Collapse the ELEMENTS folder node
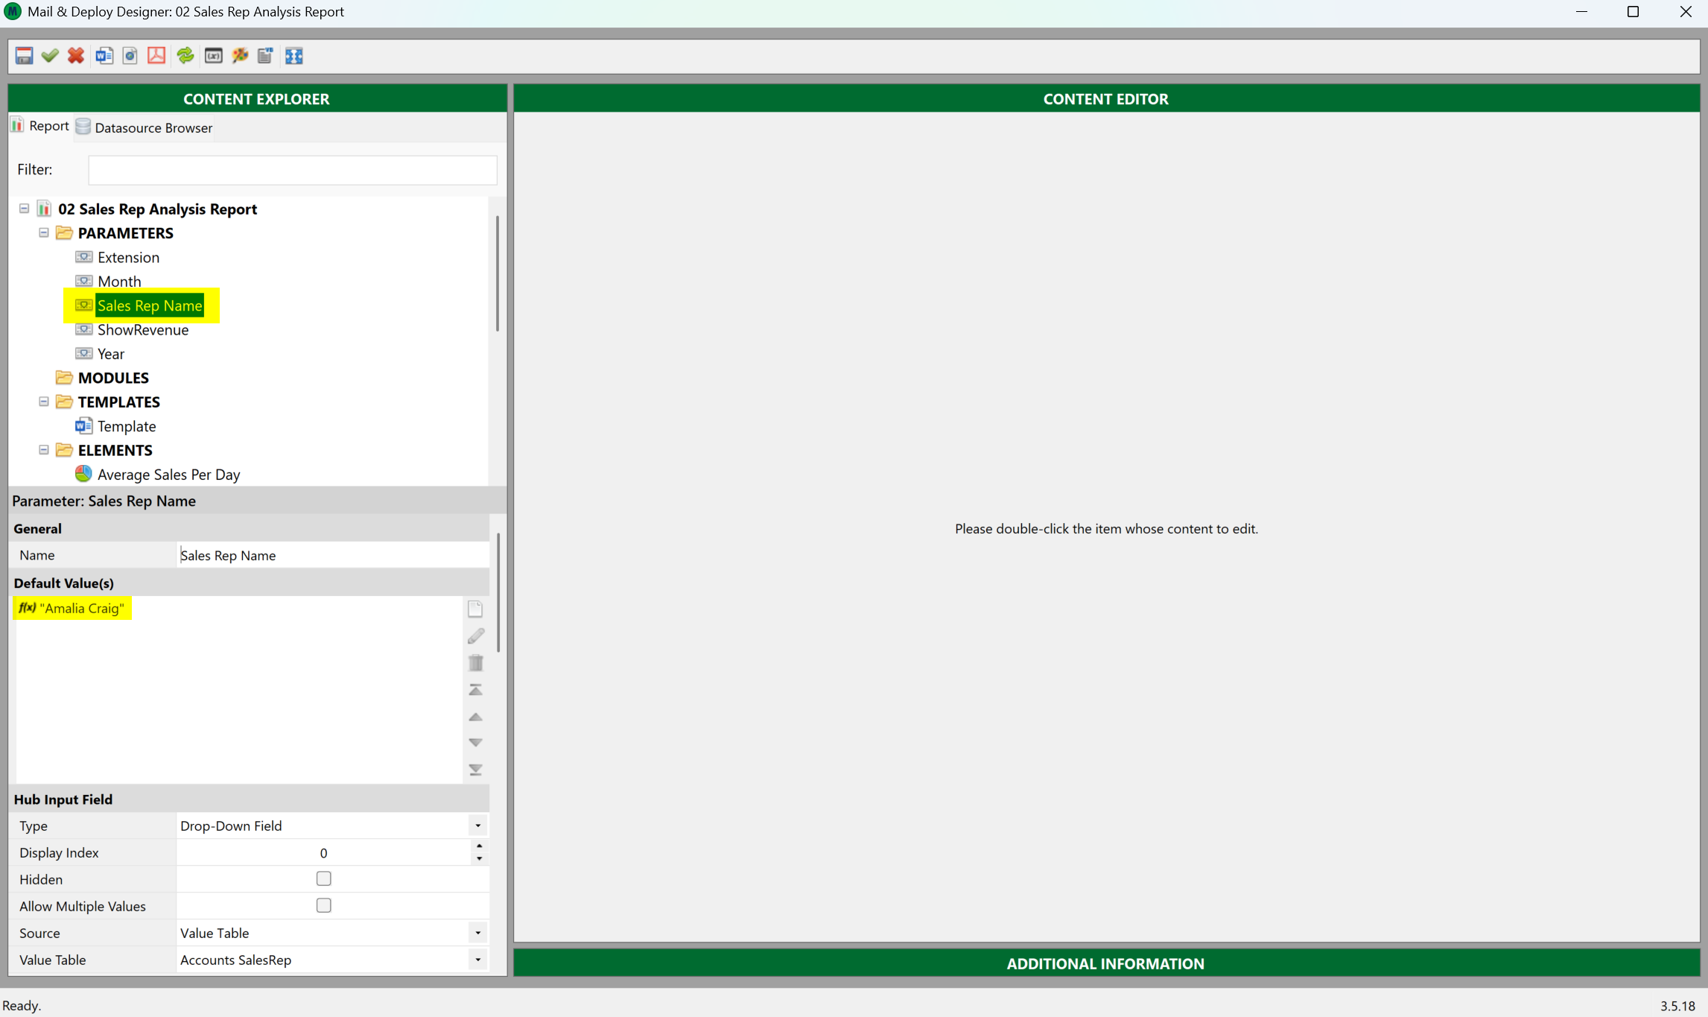 [44, 450]
